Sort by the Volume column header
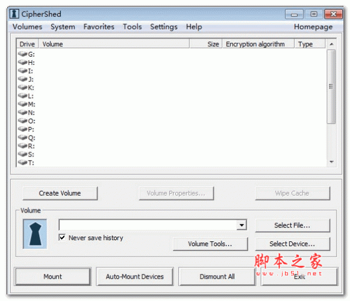Screen dimensions: 350x301 pos(114,44)
